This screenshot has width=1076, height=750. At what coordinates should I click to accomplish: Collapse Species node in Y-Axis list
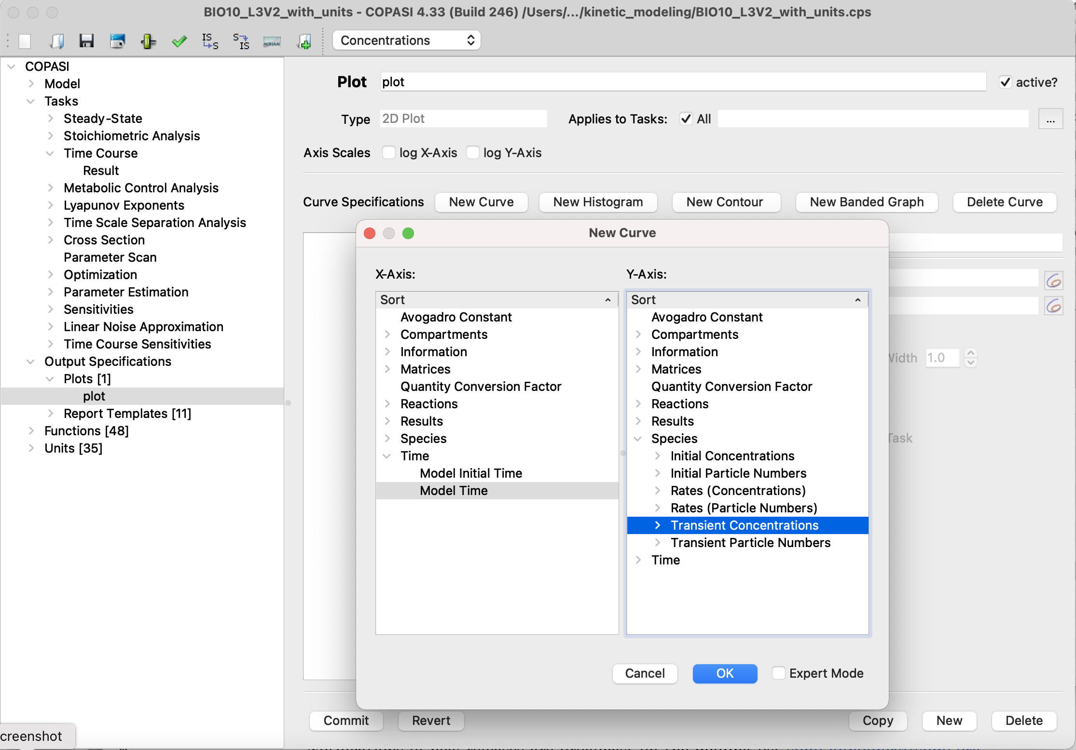(638, 439)
